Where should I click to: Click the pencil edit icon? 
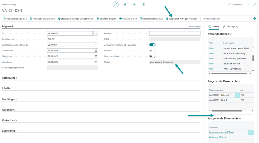116,5
